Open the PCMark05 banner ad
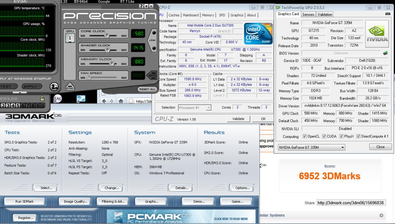The image size is (395, 224). [x=181, y=216]
